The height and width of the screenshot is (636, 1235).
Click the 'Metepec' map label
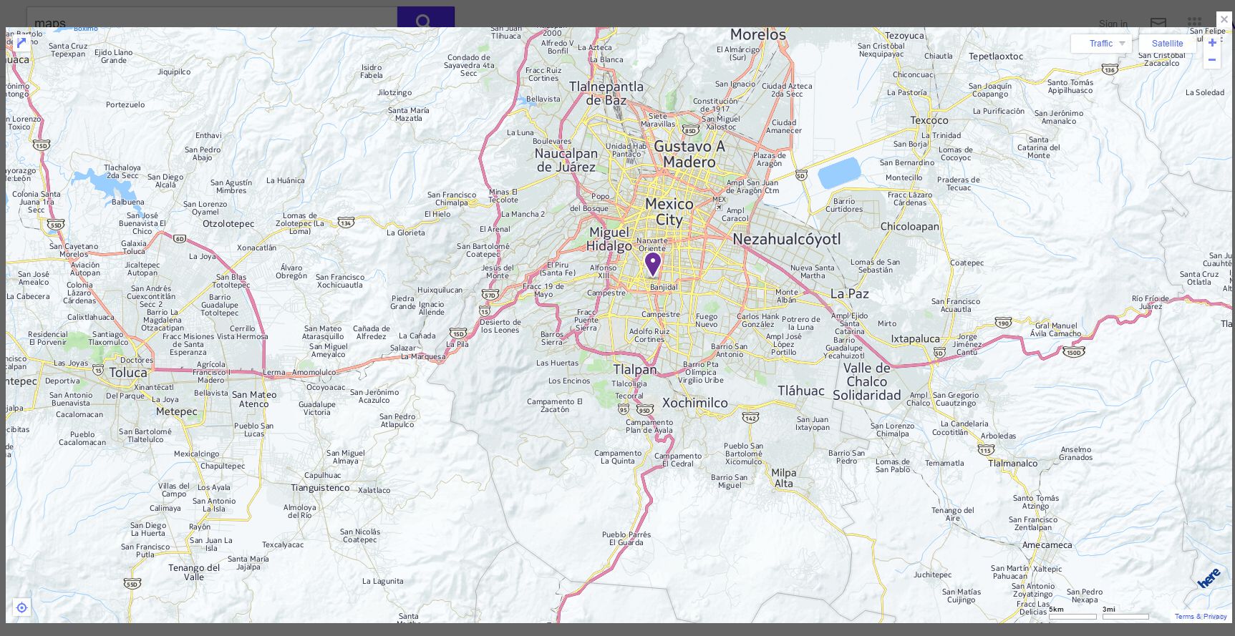[177, 411]
